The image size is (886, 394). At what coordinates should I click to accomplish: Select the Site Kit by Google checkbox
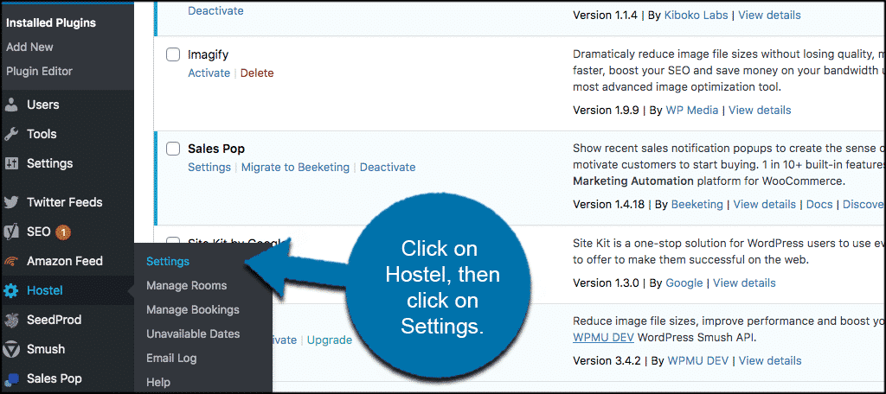[x=173, y=243]
